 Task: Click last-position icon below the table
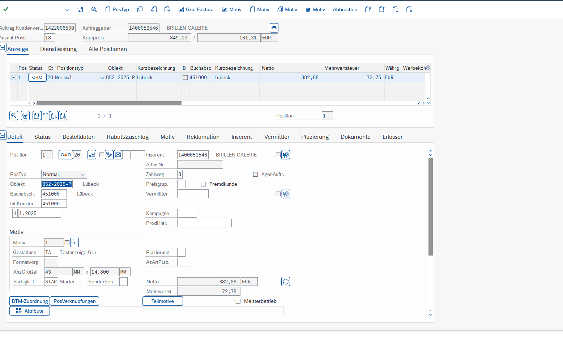pyautogui.click(x=63, y=116)
